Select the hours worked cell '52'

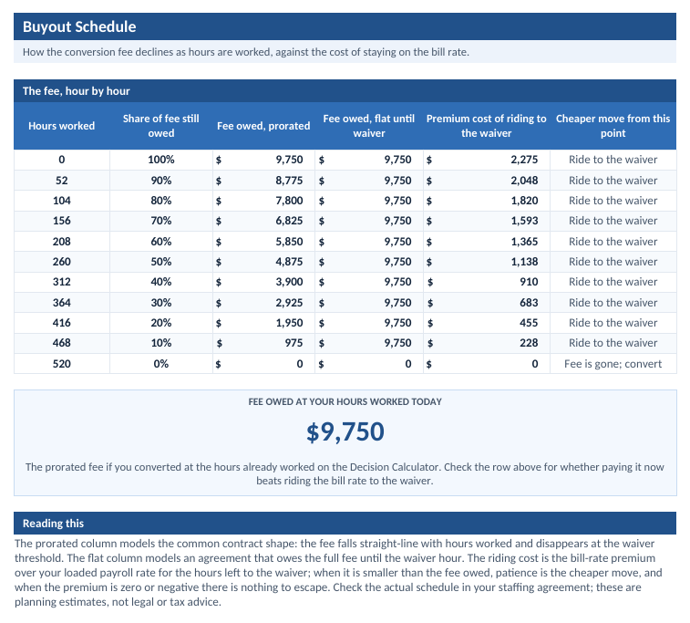pyautogui.click(x=62, y=181)
